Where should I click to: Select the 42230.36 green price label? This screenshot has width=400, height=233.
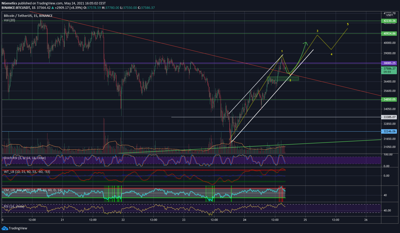click(x=389, y=21)
